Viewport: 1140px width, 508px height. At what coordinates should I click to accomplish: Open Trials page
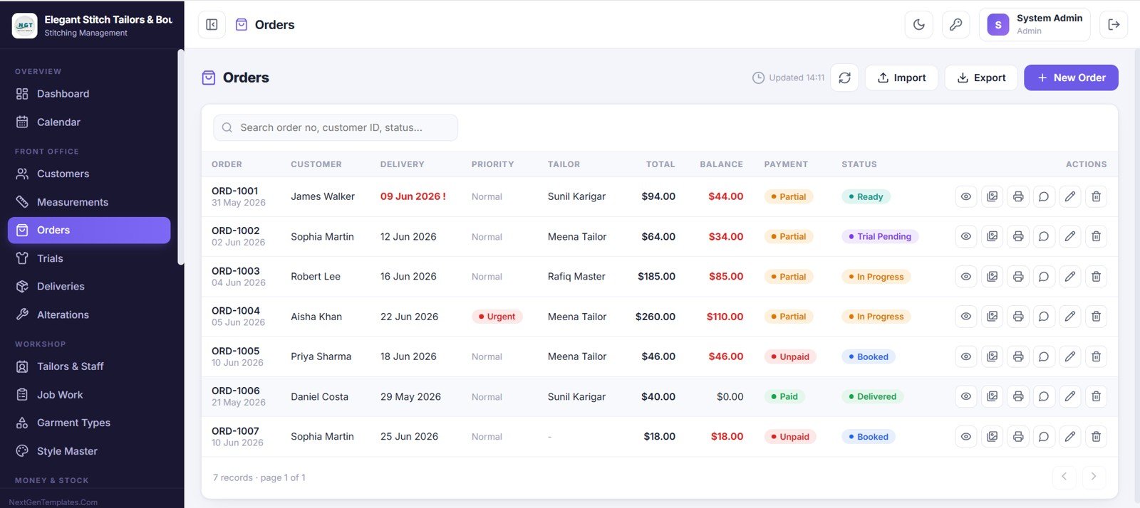click(x=89, y=258)
